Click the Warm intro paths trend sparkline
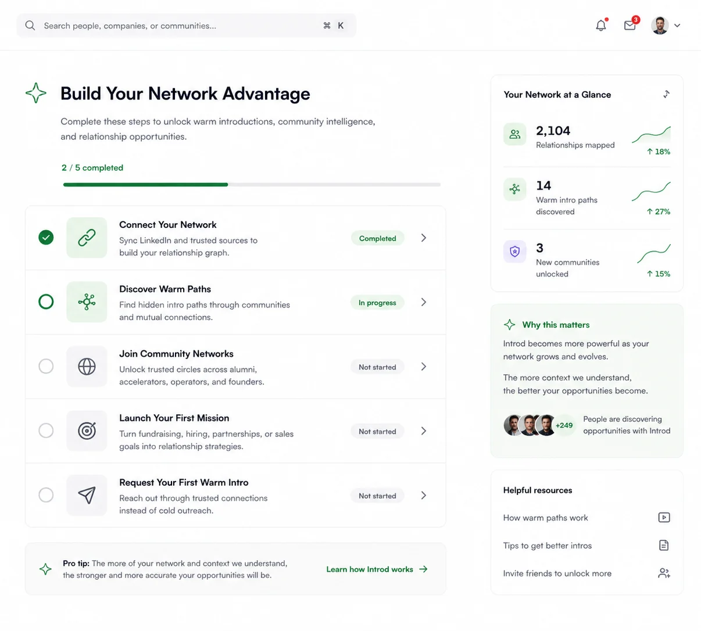701x631 pixels. [651, 191]
